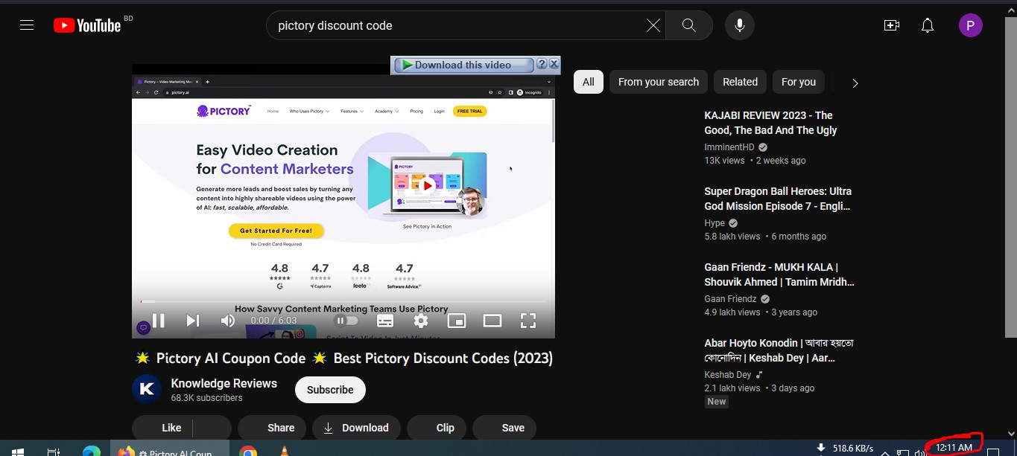Open the Windows Start button
The image size is (1017, 456).
18,451
